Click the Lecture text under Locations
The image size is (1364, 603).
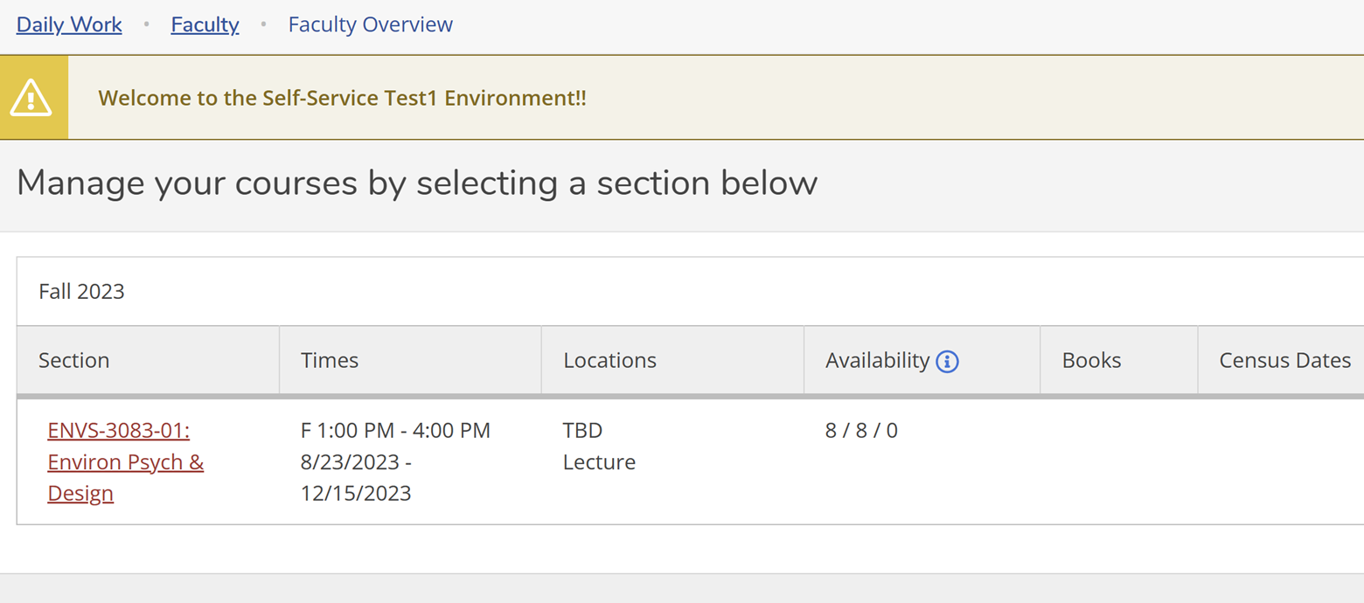(599, 461)
